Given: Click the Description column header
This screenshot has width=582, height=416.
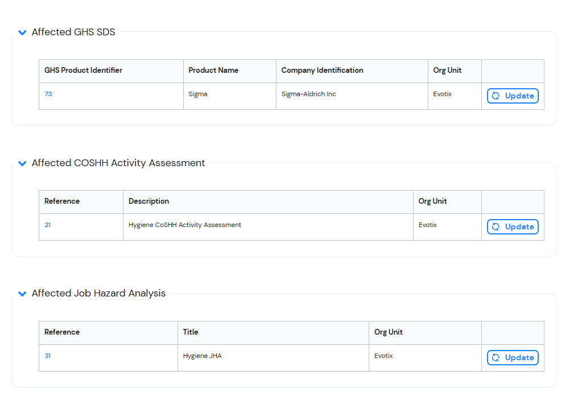Looking at the screenshot, I should (148, 201).
